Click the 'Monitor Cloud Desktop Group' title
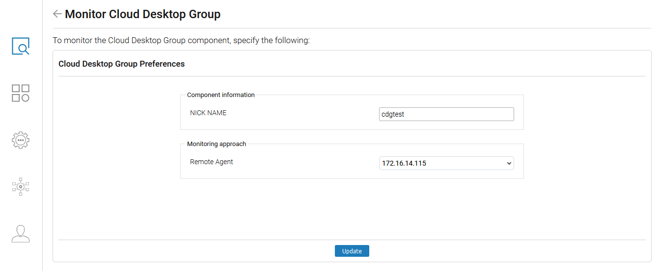The width and height of the screenshot is (657, 271). click(143, 14)
